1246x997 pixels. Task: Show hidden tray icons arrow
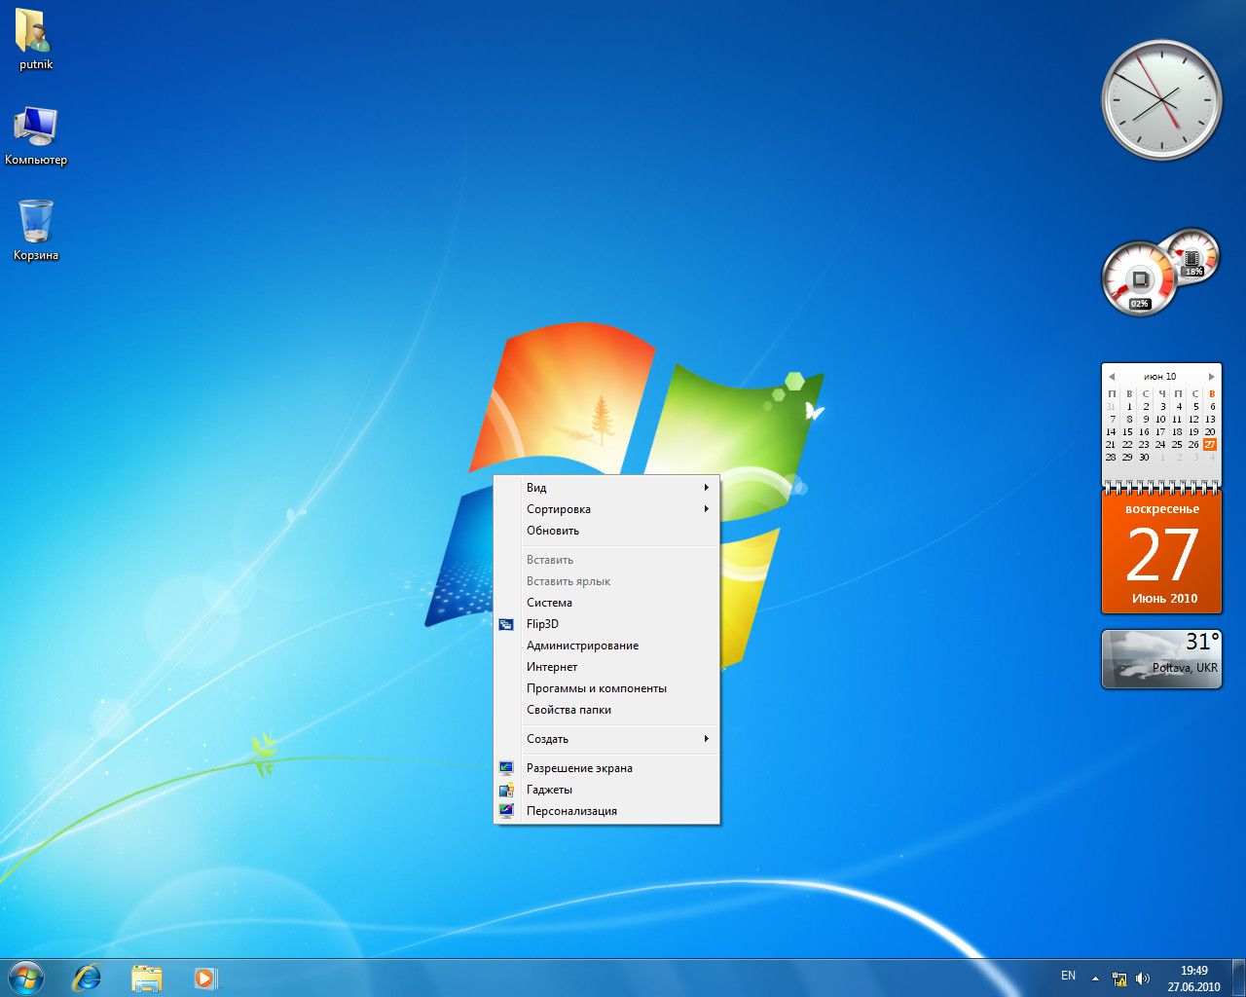click(x=1095, y=979)
